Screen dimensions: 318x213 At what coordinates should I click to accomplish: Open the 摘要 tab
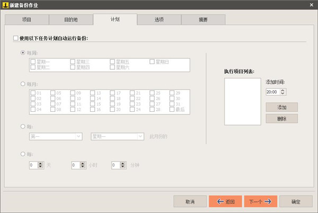point(203,20)
